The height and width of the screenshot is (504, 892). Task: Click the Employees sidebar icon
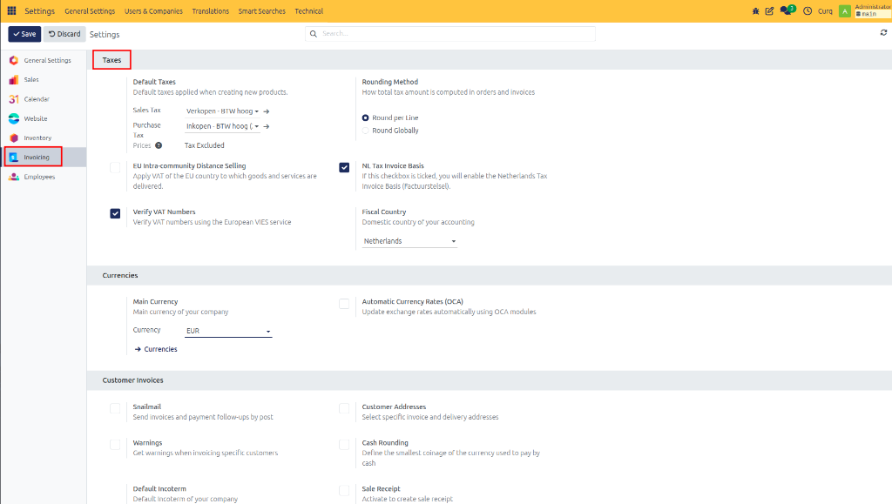coord(14,177)
